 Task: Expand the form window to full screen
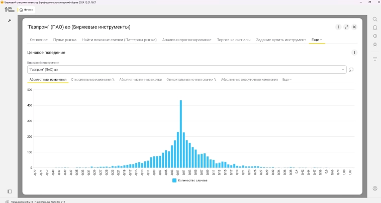346,27
